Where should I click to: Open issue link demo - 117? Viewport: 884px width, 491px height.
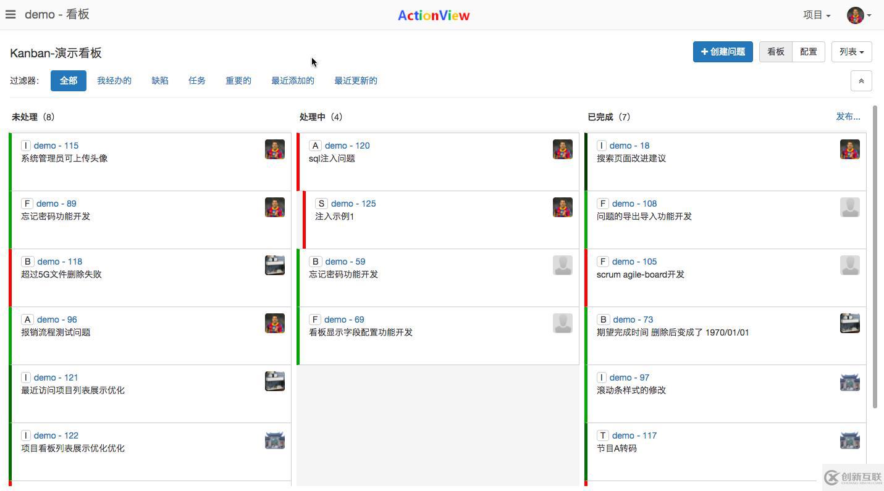coord(634,435)
